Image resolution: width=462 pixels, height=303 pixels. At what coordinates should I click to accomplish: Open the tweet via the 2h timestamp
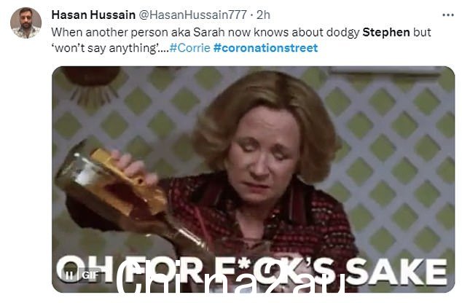263,15
